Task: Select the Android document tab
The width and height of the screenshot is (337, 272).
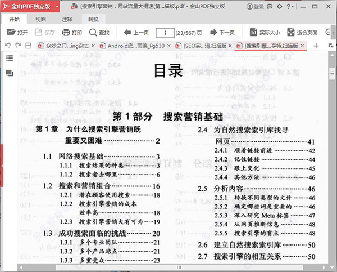Action: 131,45
